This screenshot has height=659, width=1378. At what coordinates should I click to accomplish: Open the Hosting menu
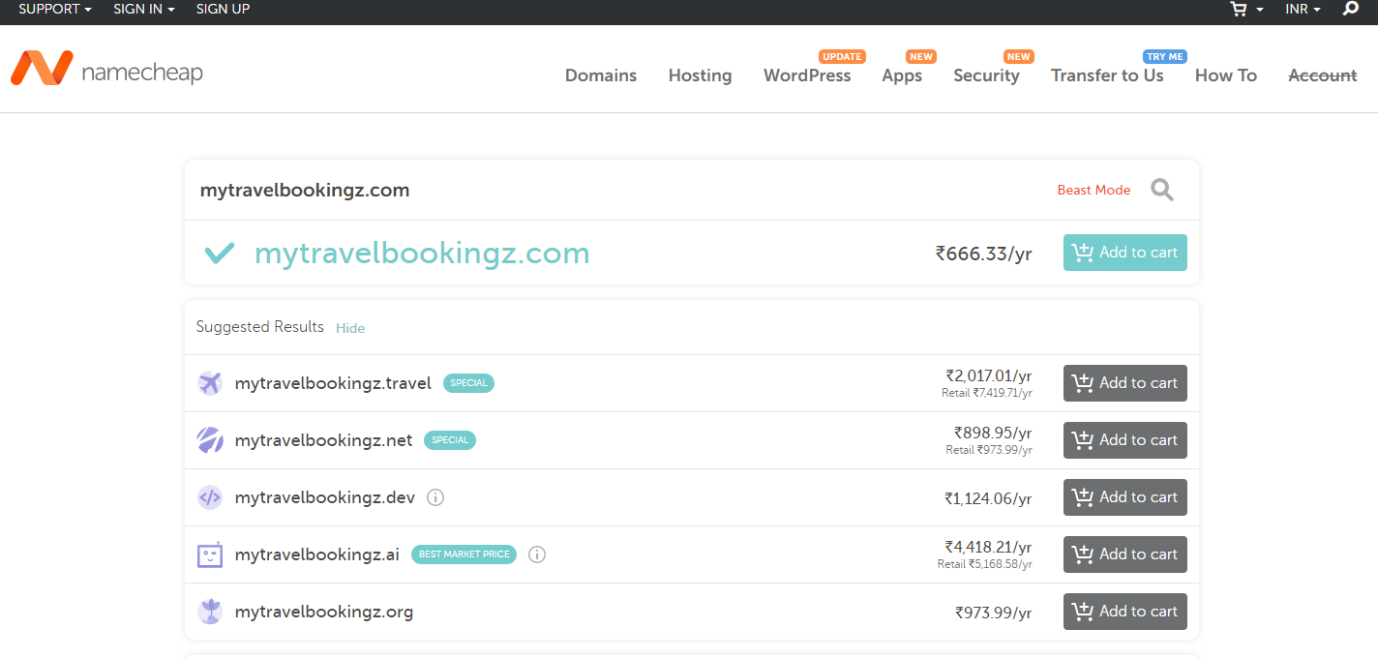point(700,75)
